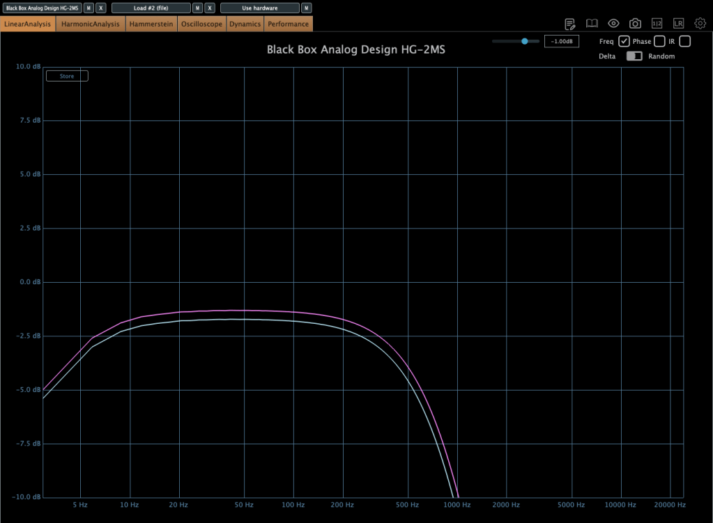This screenshot has width=713, height=523.
Task: Uncheck the Freq checkbox
Action: (624, 42)
